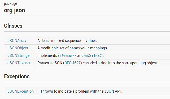
Task: Click the toString() link preceding the word 'and'
Action: click(67, 56)
